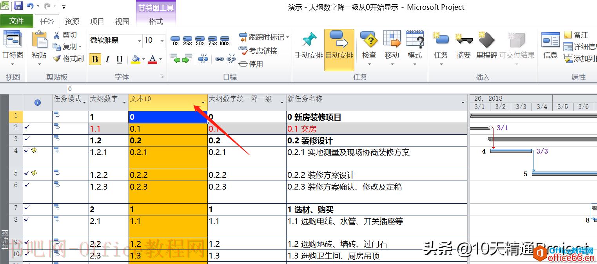Image resolution: width=597 pixels, height=264 pixels.
Task: Click the Notes (备注) icon
Action: (568, 35)
